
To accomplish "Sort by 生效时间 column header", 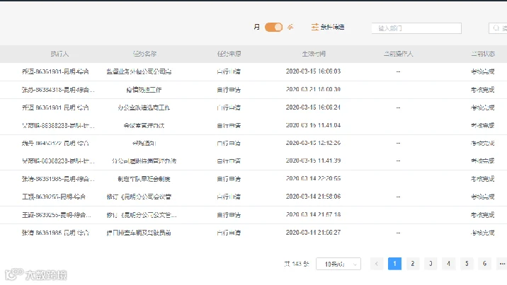I will point(313,54).
